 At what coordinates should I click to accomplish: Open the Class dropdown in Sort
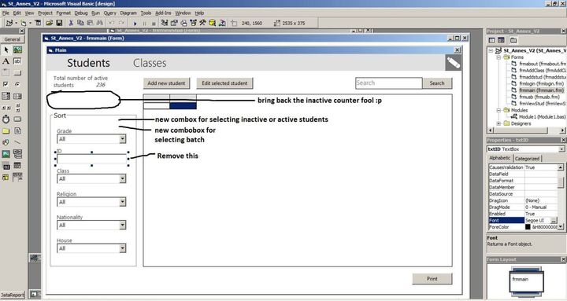pos(123,178)
